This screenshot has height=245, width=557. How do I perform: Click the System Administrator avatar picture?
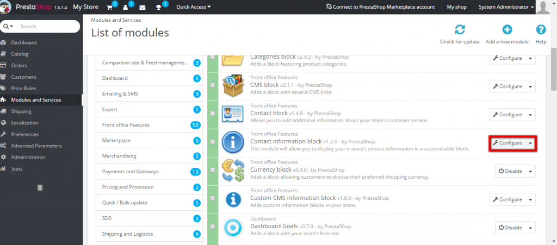point(543,7)
